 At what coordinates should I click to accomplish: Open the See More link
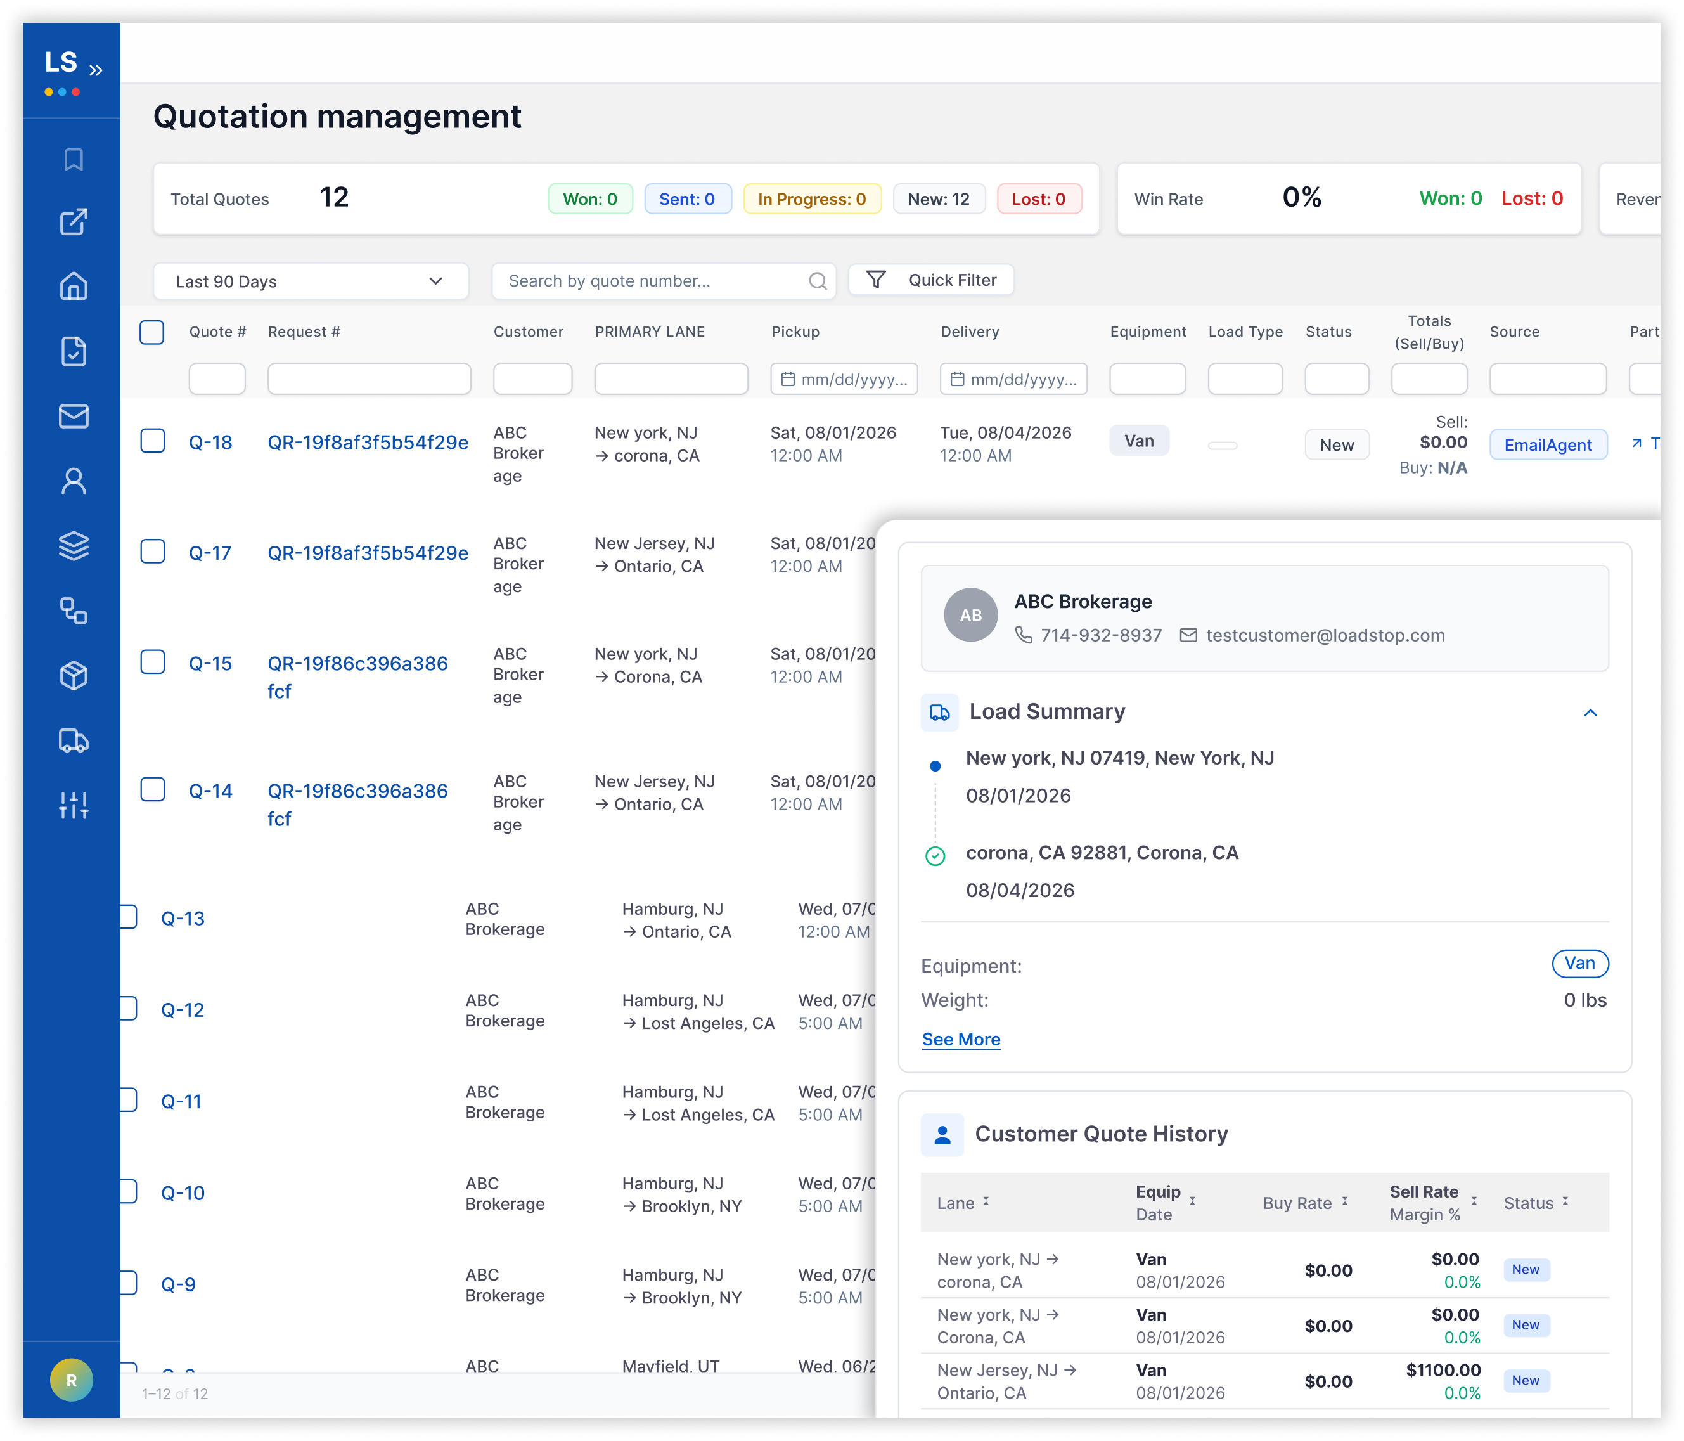tap(961, 1040)
